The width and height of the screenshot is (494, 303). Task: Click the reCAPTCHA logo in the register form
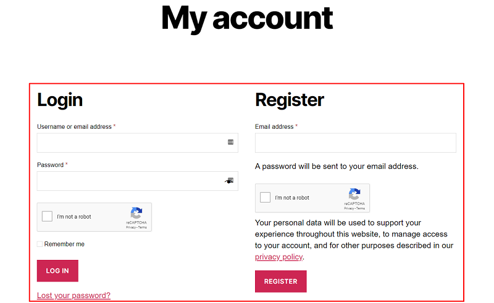[x=354, y=194]
